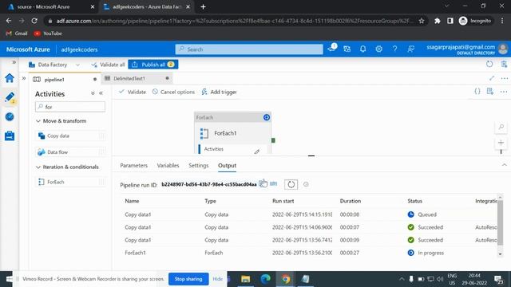Select the Copy data activity
Viewport: 511px width, 287px height.
point(70,136)
